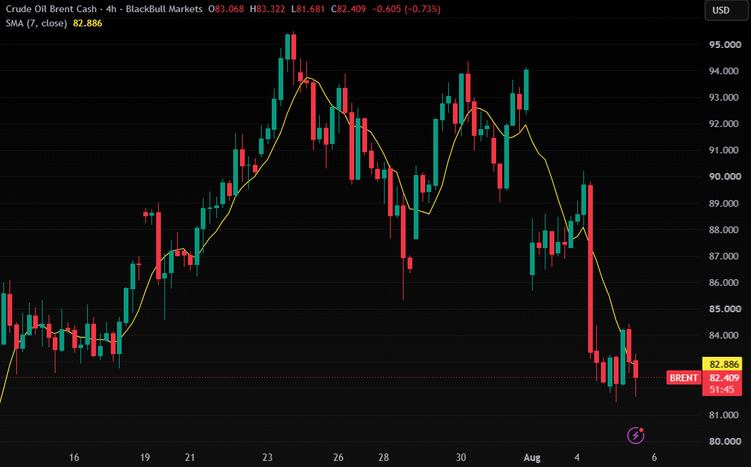Click the 84.000 price axis label
Image resolution: width=751 pixels, height=467 pixels.
[725, 335]
